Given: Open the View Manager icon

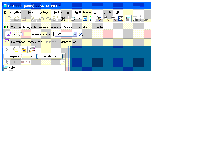Looking at the screenshot, I should [x=135, y=18].
